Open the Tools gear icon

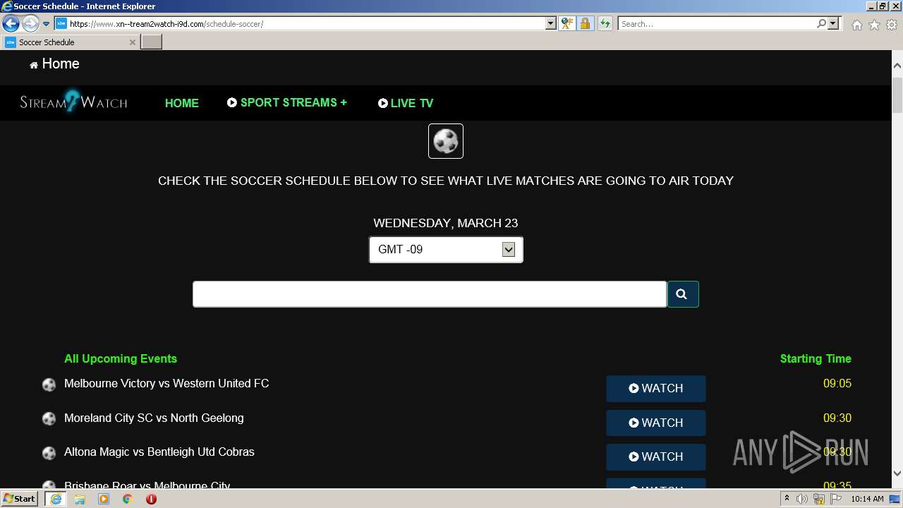tap(892, 25)
